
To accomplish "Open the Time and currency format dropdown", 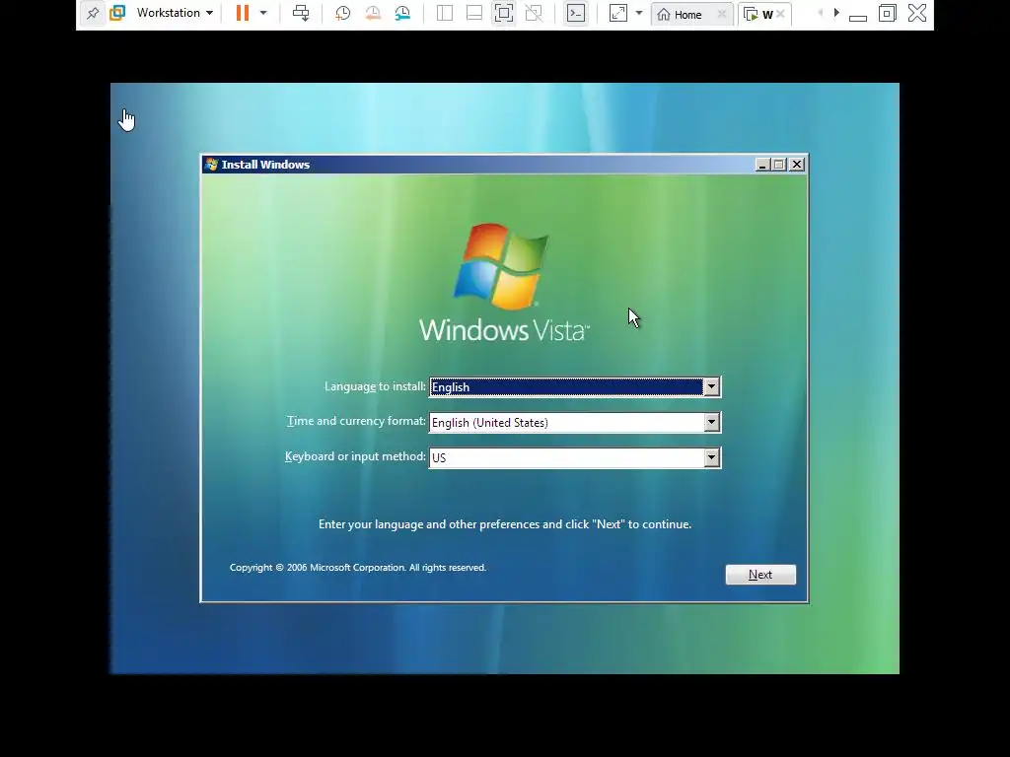I will pos(575,422).
